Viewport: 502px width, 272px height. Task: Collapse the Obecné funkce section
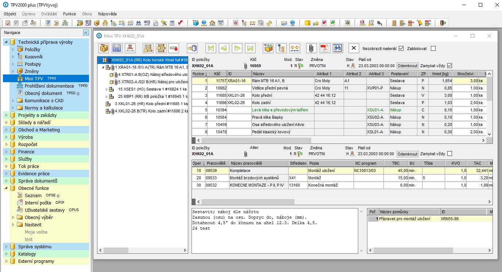tap(6, 188)
